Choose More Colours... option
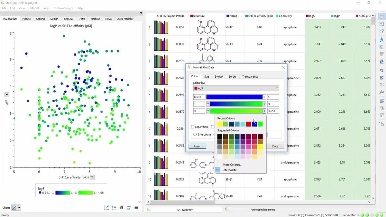Viewport: 386px width, 217px height. [x=232, y=165]
